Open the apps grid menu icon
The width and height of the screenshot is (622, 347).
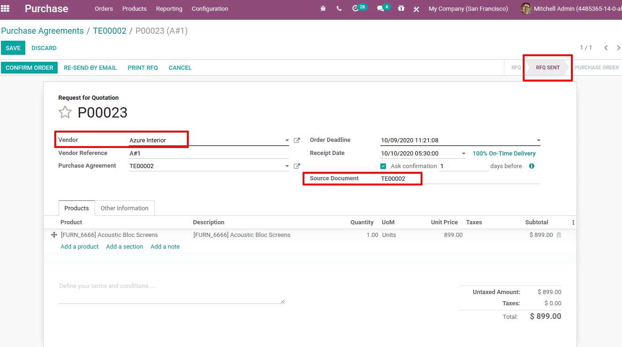[5, 8]
